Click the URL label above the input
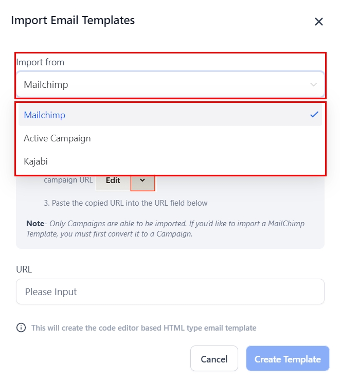The width and height of the screenshot is (340, 382). tap(24, 269)
